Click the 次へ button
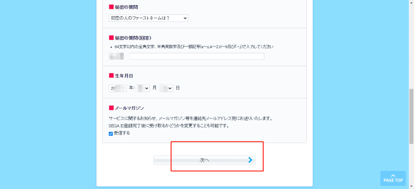 point(204,160)
